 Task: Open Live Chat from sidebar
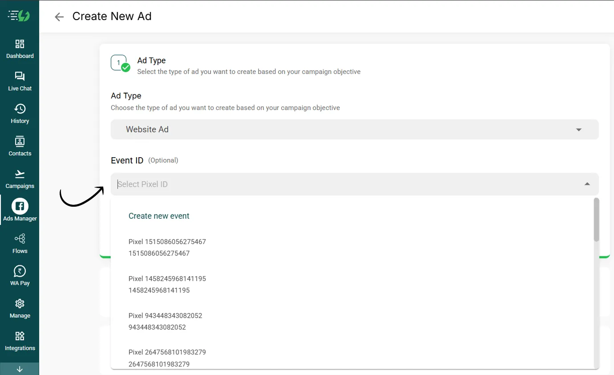click(x=20, y=77)
